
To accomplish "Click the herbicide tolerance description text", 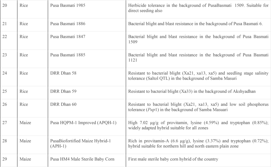I will (198, 8).
